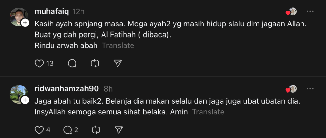Share ridwanhamzah90's post via the send icon

click(x=118, y=130)
